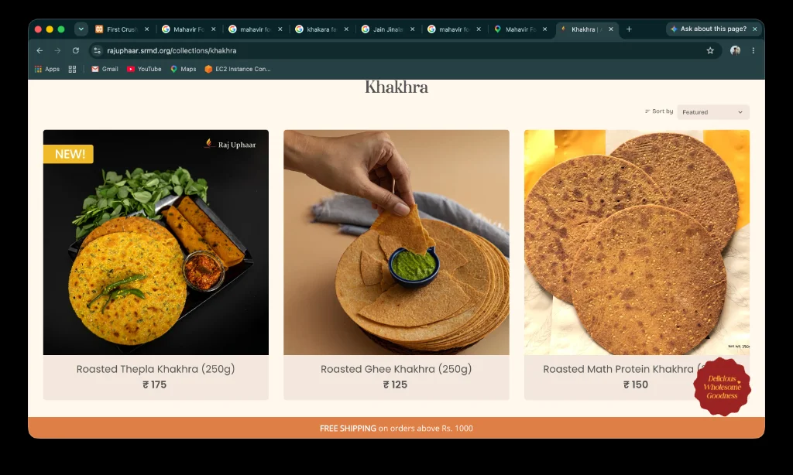Click the Delicious Wholesome Goodness badge
The height and width of the screenshot is (475, 793).
[723, 387]
